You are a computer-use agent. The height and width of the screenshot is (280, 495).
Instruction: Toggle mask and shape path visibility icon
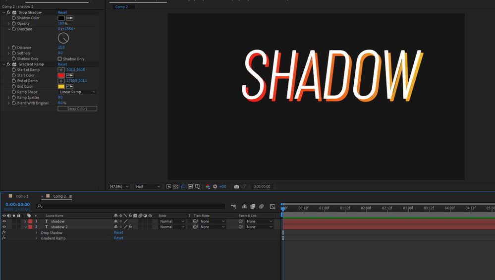183,186
